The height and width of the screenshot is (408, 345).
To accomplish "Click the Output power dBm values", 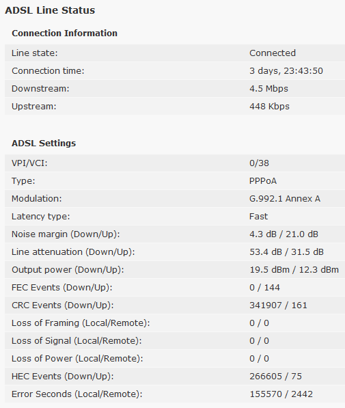I will [x=294, y=270].
